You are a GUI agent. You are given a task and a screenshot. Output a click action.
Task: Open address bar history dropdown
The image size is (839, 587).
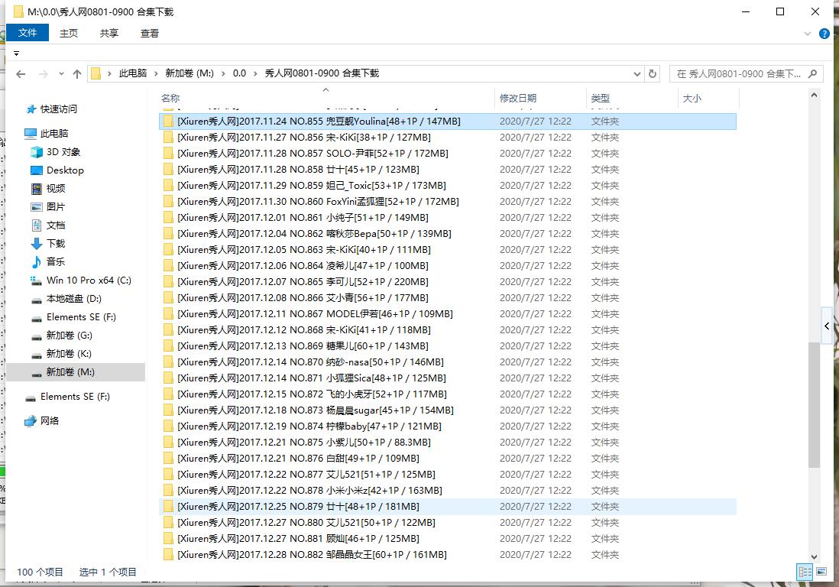coord(637,74)
